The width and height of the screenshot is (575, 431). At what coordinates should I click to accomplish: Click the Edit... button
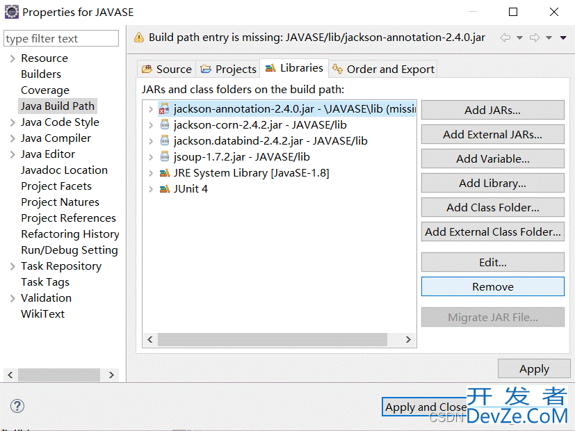(x=492, y=262)
